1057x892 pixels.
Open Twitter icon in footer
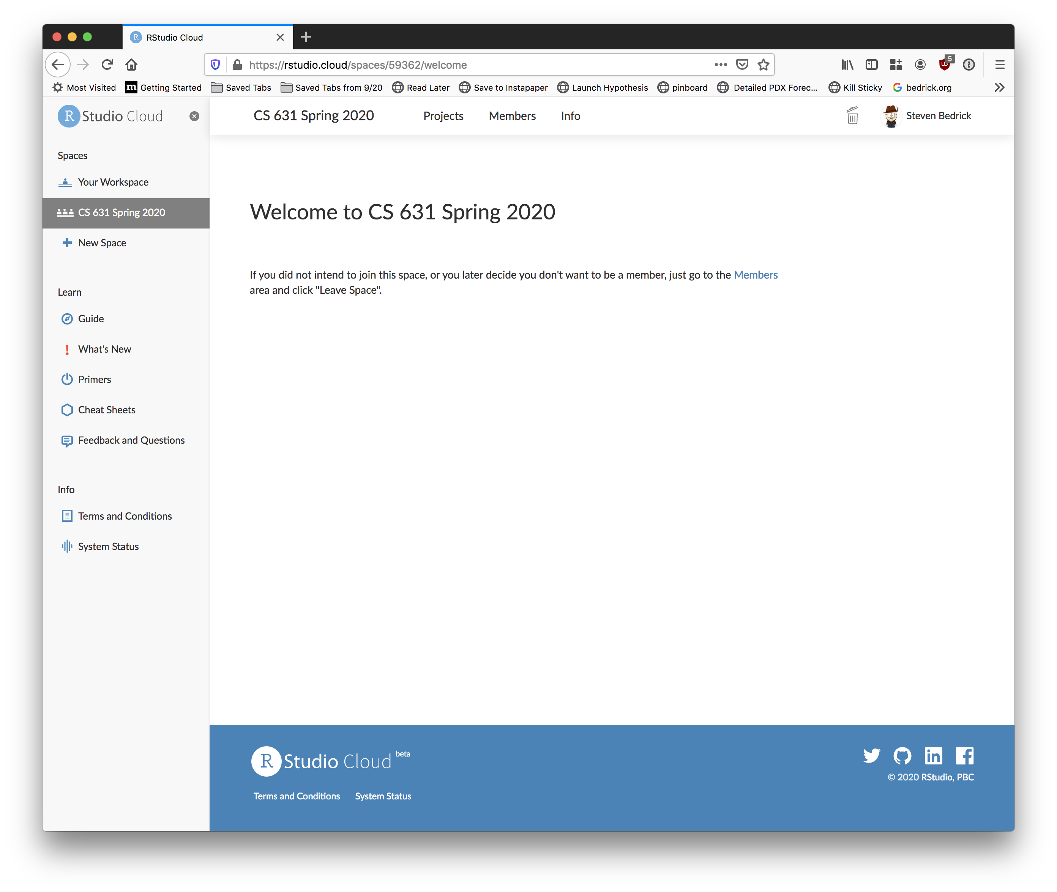click(x=871, y=755)
